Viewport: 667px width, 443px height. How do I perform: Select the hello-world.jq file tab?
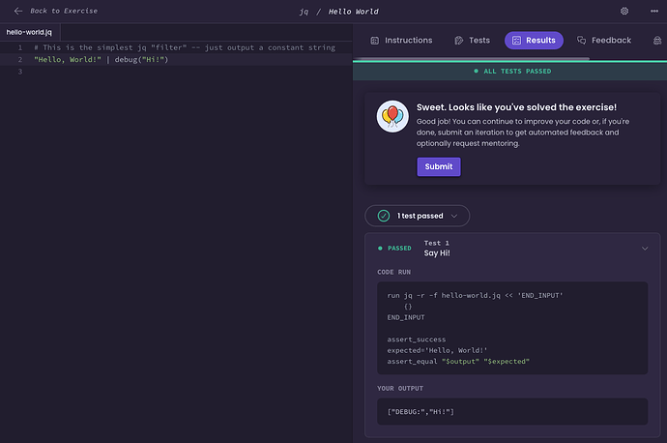[x=29, y=32]
